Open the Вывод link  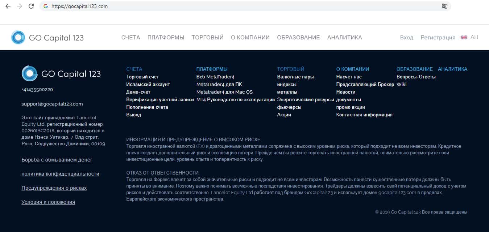[x=133, y=115]
